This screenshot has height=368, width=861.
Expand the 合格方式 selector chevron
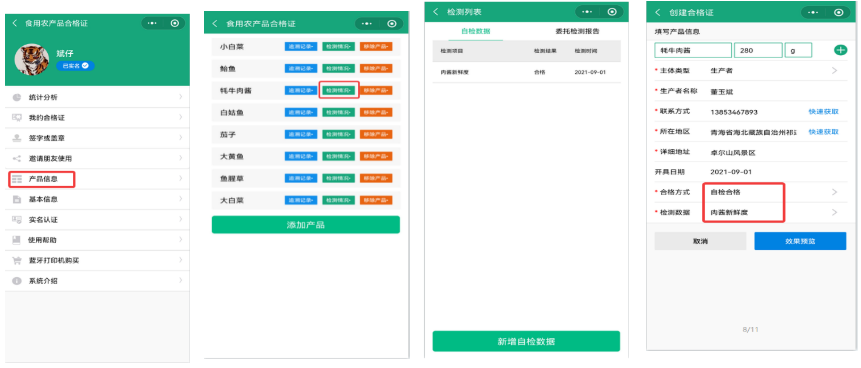coord(835,192)
